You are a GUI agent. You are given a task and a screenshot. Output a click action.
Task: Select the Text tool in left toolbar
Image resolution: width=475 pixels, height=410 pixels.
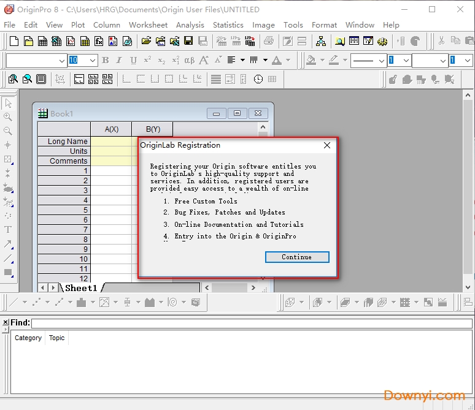[x=8, y=229]
